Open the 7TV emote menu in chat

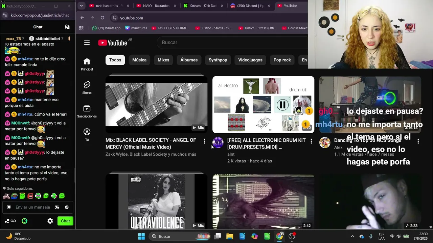click(x=57, y=207)
